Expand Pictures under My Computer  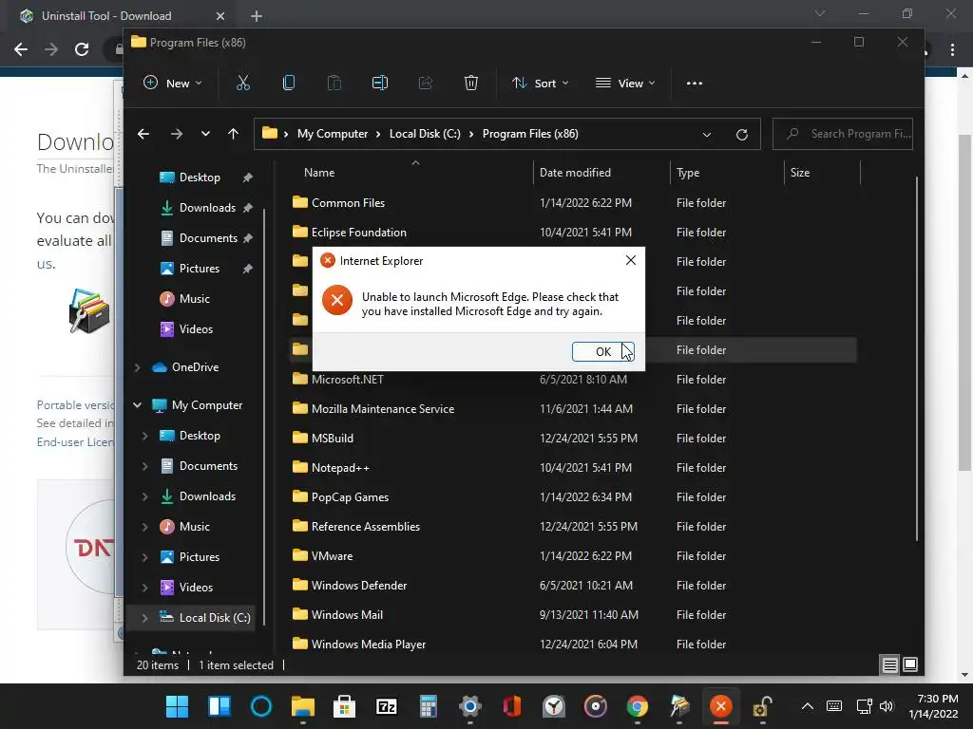(x=144, y=557)
